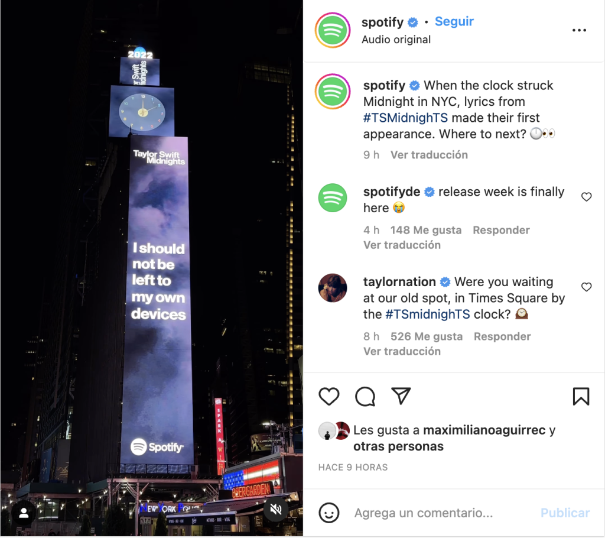Show tagged people icon on the video
Screen dimensions: 605x538
(24, 513)
